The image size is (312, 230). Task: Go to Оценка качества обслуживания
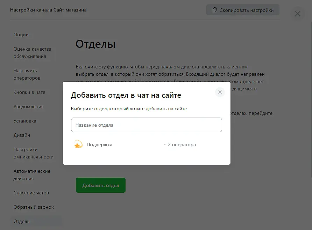click(32, 53)
